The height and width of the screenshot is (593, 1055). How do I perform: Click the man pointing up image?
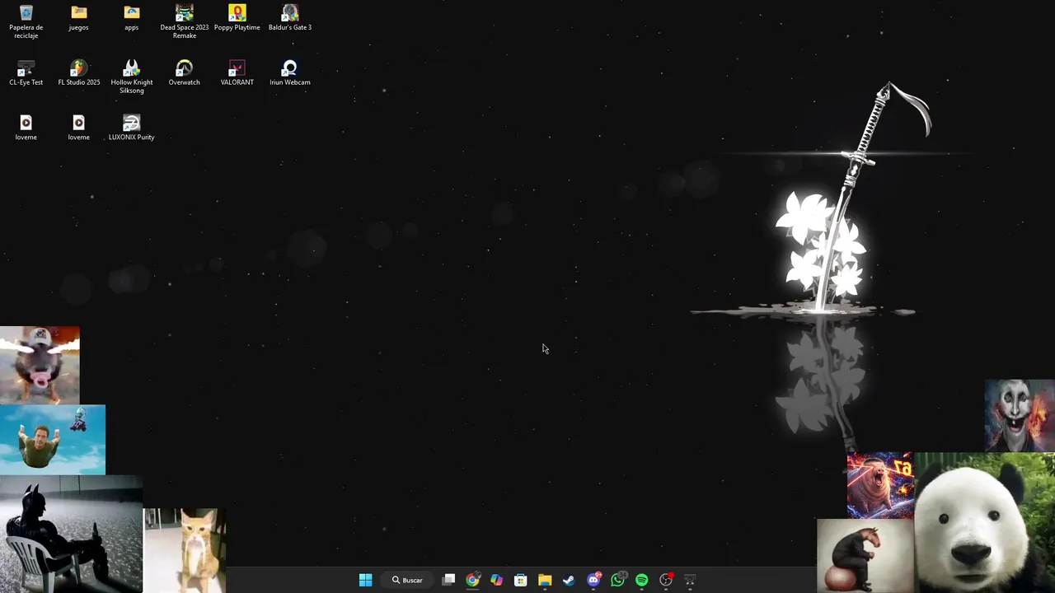(x=53, y=440)
